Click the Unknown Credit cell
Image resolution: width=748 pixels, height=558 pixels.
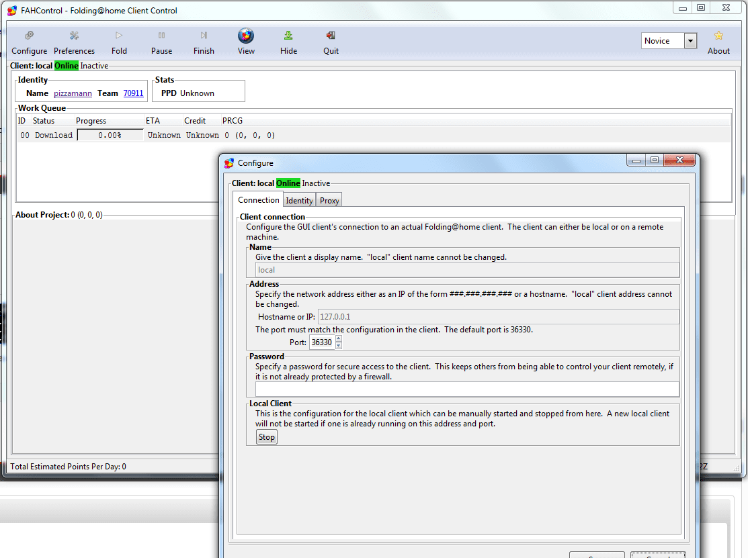(202, 136)
